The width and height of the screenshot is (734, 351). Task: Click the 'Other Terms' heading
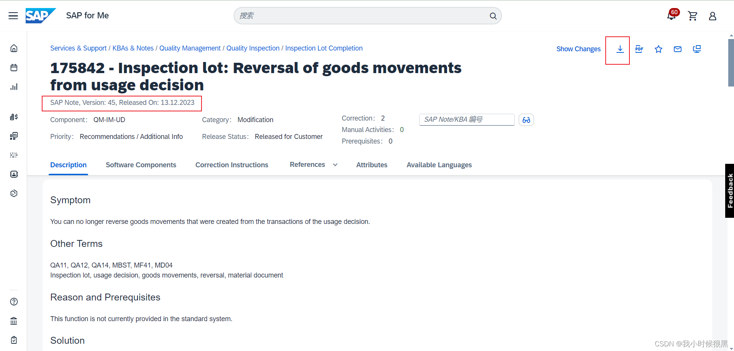click(x=76, y=244)
